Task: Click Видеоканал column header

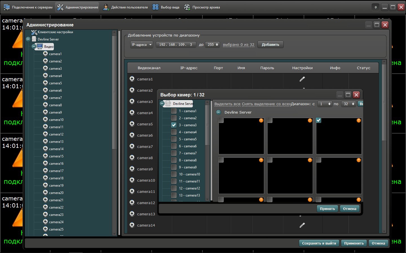Action: [149, 68]
